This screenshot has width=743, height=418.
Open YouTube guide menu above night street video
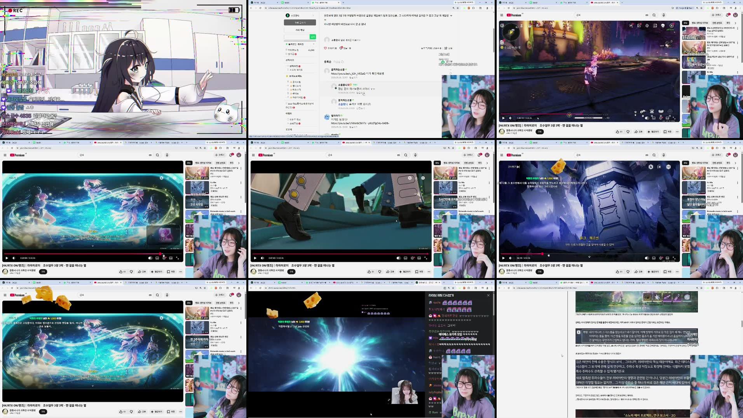click(502, 15)
